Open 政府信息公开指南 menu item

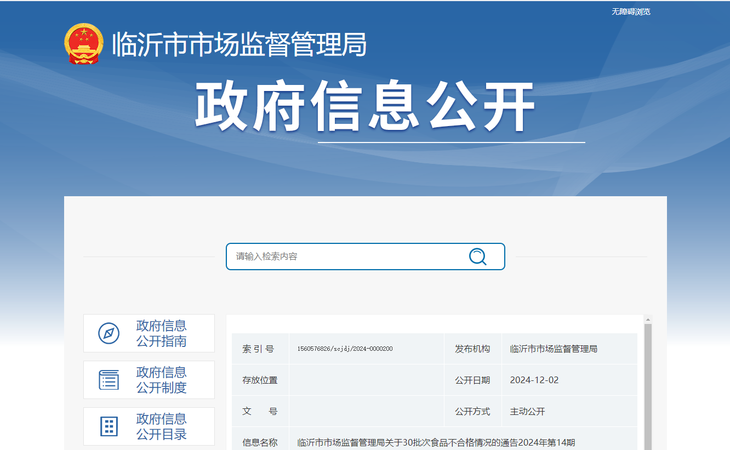pyautogui.click(x=149, y=333)
